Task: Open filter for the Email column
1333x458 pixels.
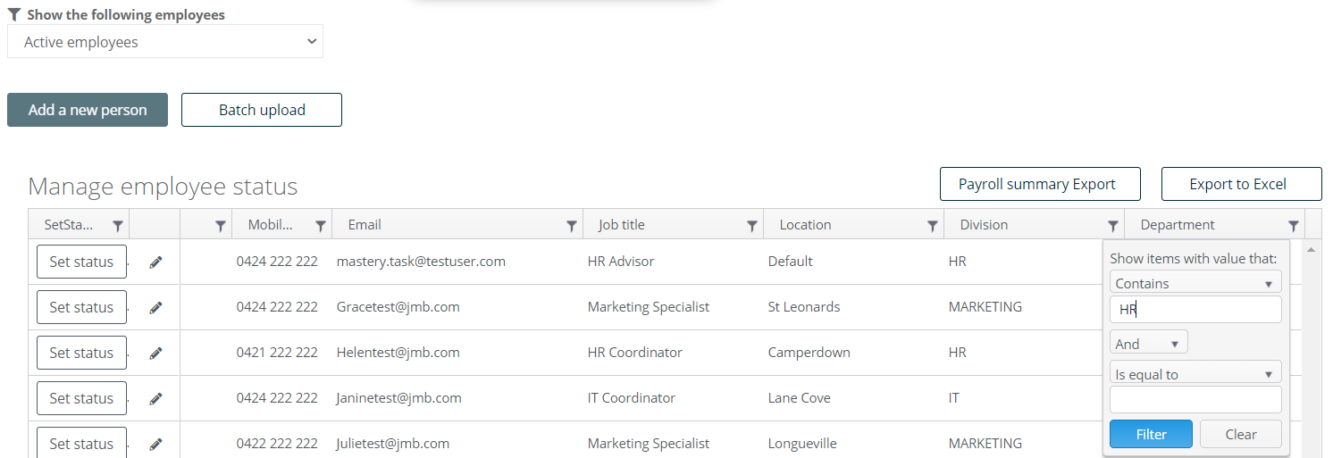Action: coord(572,226)
